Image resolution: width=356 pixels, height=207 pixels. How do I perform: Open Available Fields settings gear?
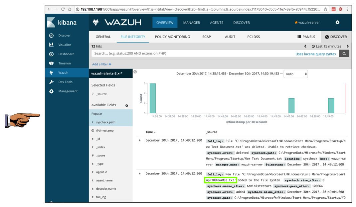tap(127, 105)
